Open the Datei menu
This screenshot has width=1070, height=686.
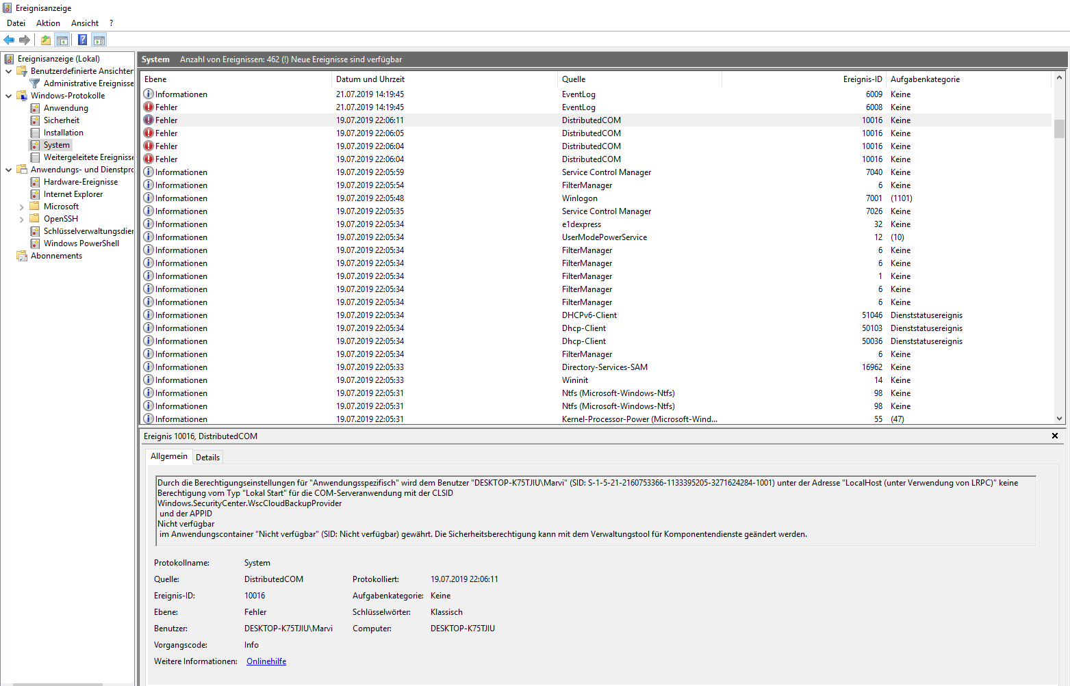tap(16, 23)
